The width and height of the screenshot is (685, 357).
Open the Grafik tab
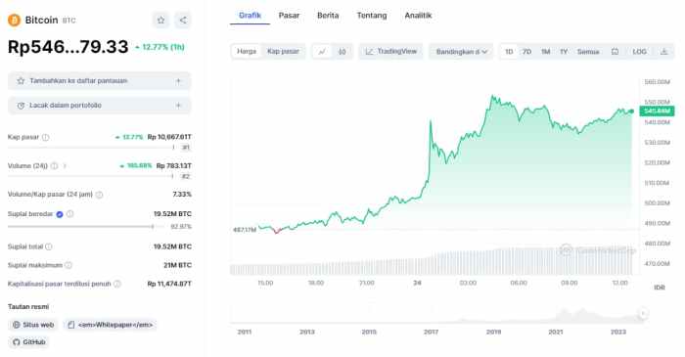[x=250, y=16]
